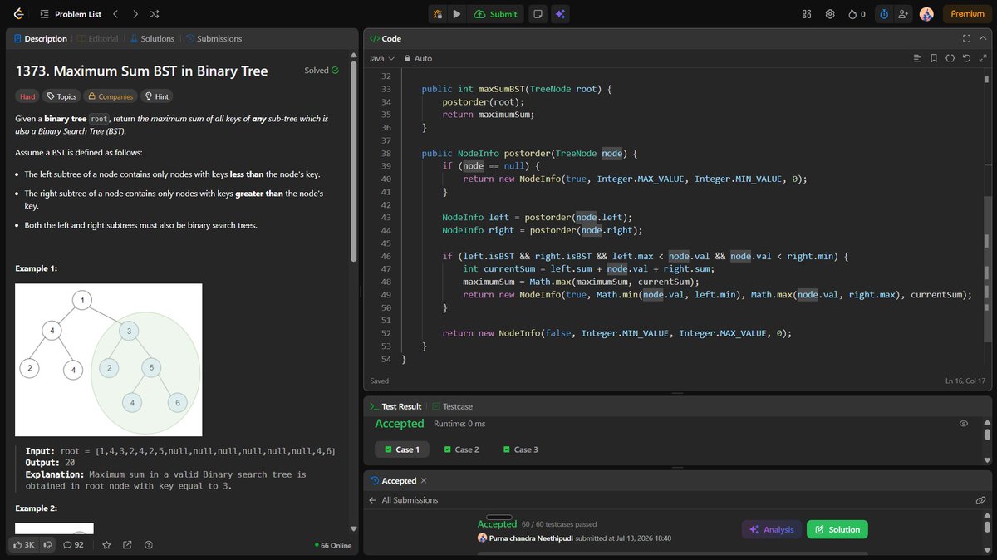Upvote the problem with thumbs up

(23, 545)
